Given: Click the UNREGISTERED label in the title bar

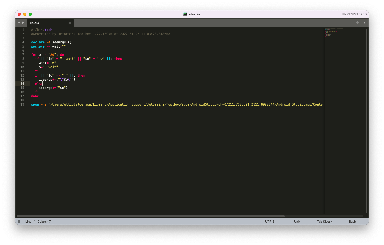Looking at the screenshot, I should (x=354, y=14).
